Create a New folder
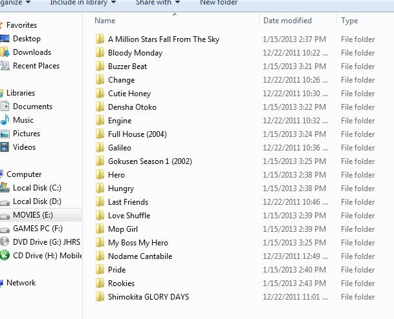This screenshot has width=394, height=319. [219, 3]
